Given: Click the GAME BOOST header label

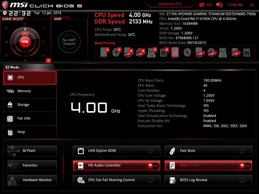Looking at the screenshot, I should click(13, 19).
